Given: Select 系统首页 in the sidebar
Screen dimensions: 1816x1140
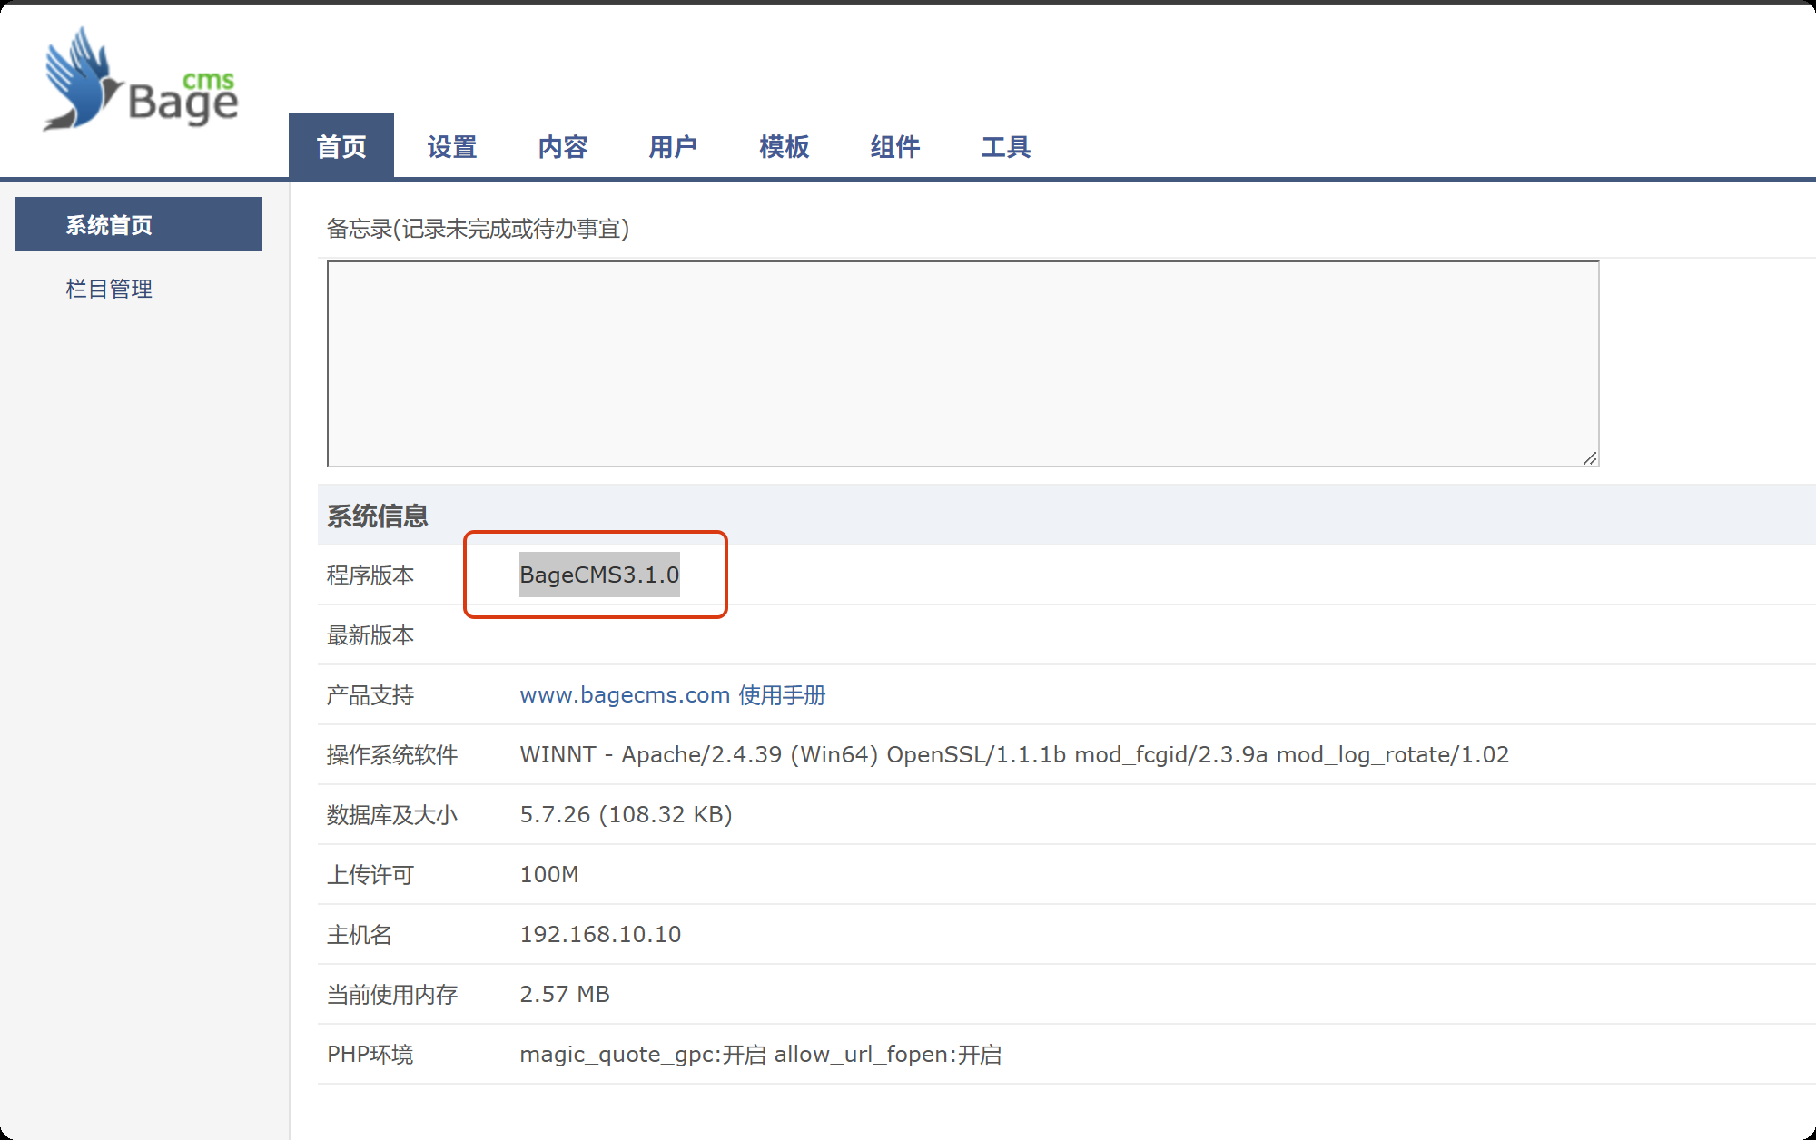Looking at the screenshot, I should point(138,224).
